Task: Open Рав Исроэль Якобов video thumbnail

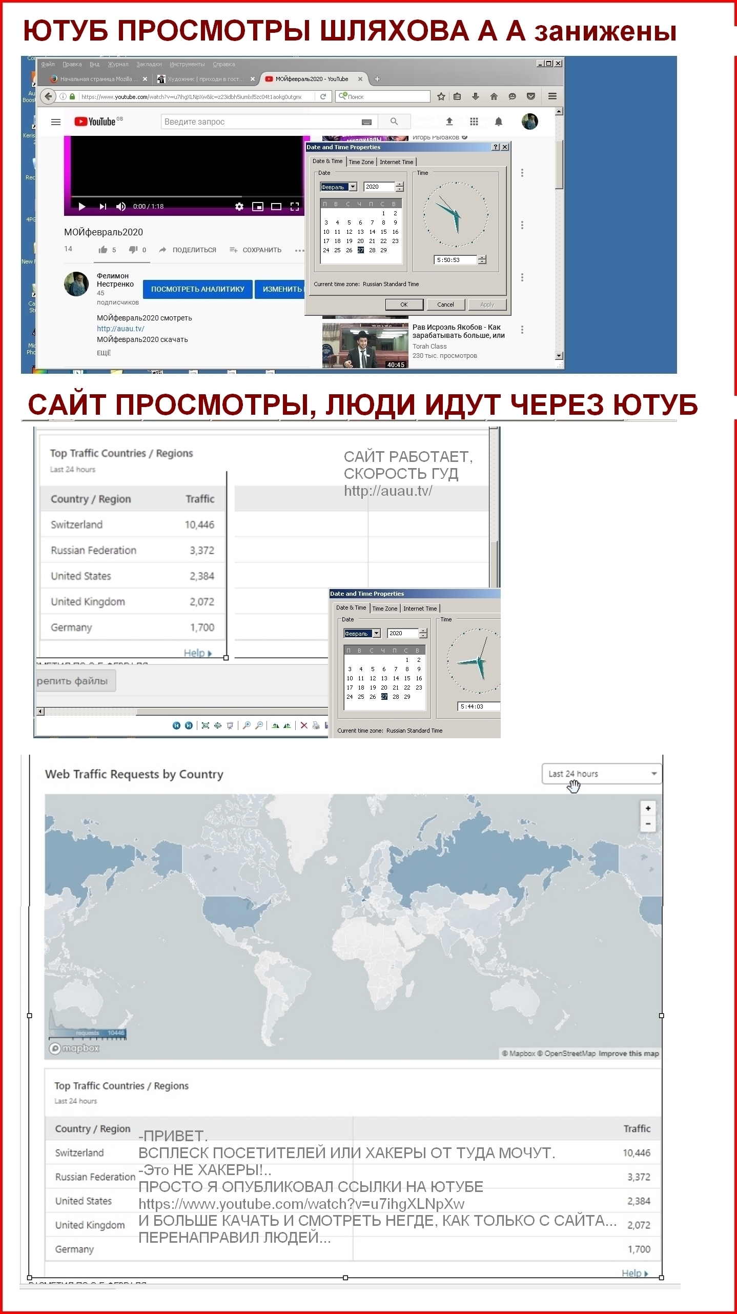Action: pos(365,346)
